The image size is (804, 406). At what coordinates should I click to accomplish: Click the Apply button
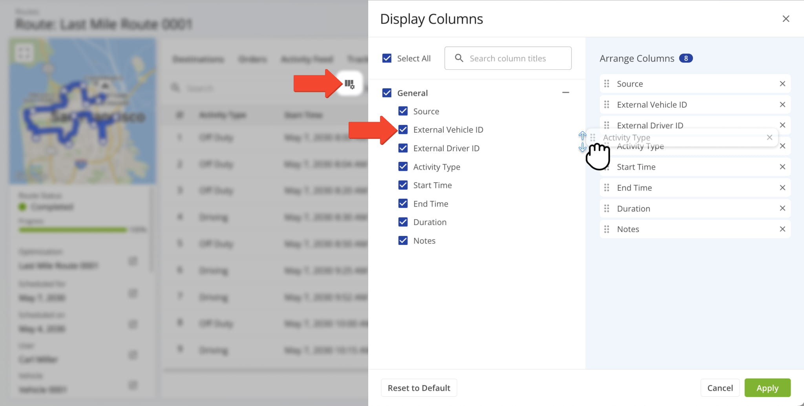[x=767, y=388]
